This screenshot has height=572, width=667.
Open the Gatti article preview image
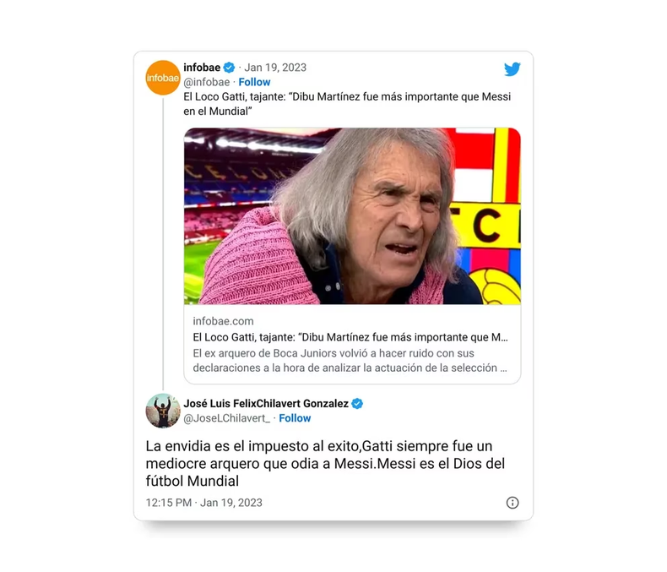352,216
